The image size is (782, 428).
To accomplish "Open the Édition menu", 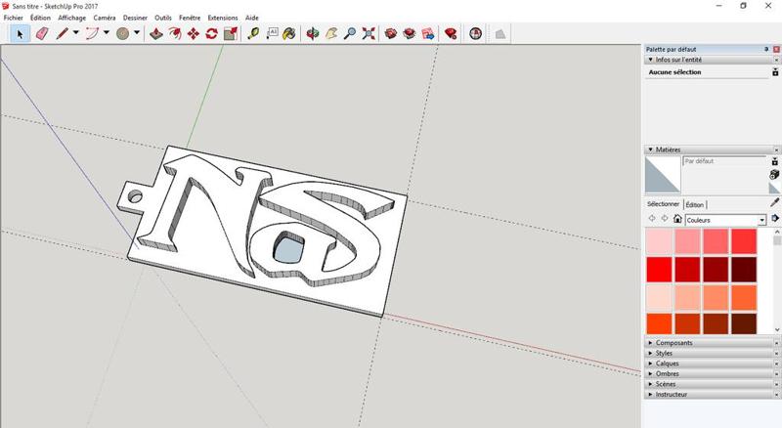I will coord(40,18).
